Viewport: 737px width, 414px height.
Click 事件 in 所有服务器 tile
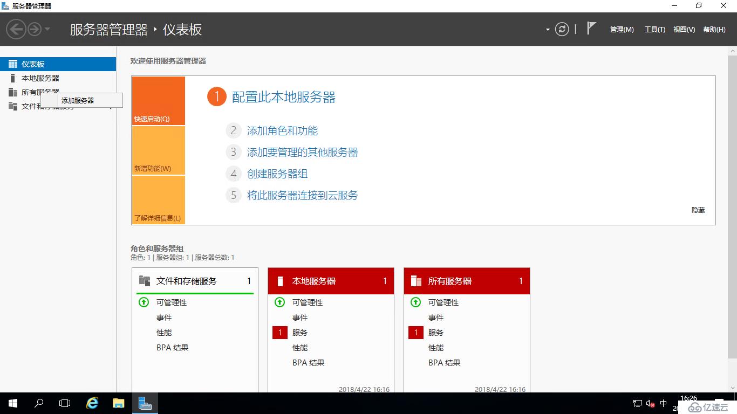[x=436, y=318]
